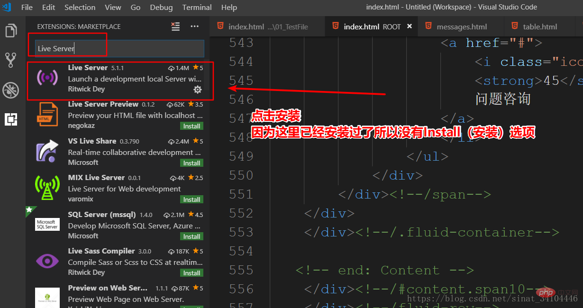
Task: Open the Source Control view
Action: (11, 60)
